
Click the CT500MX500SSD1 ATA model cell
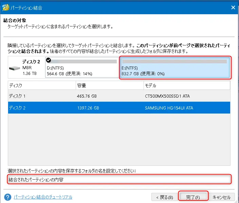[167, 96]
